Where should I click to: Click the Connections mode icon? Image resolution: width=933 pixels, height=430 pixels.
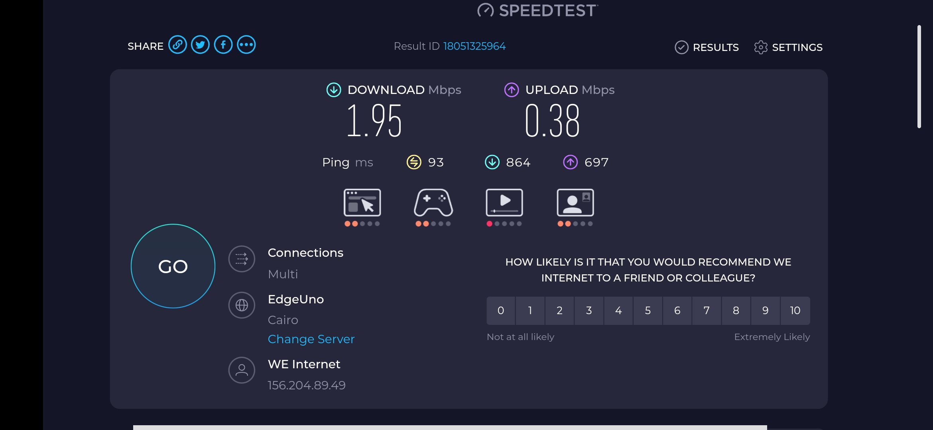click(x=242, y=259)
